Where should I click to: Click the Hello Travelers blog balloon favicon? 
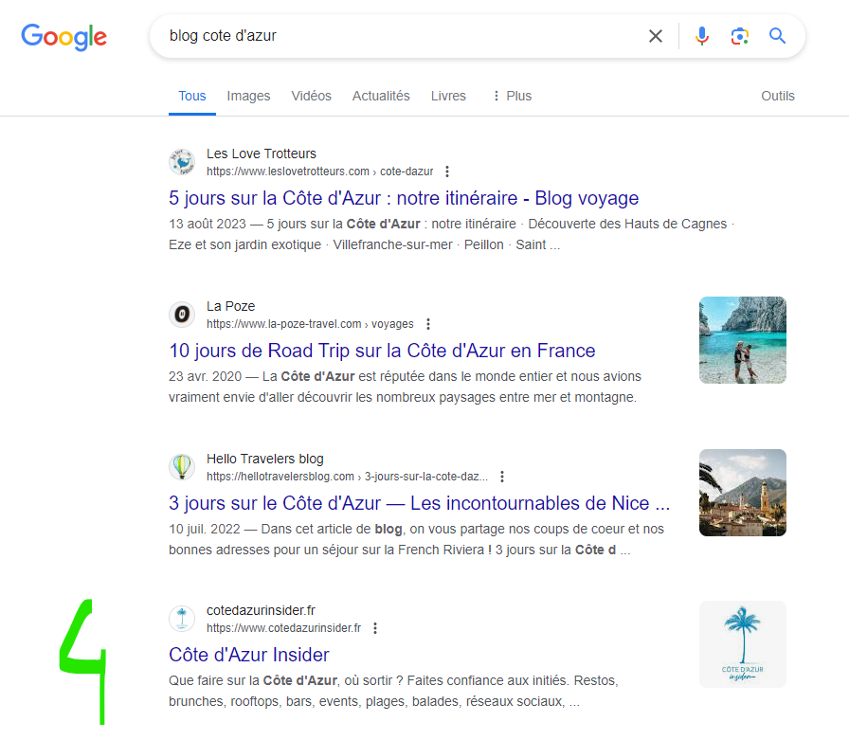pyautogui.click(x=182, y=467)
